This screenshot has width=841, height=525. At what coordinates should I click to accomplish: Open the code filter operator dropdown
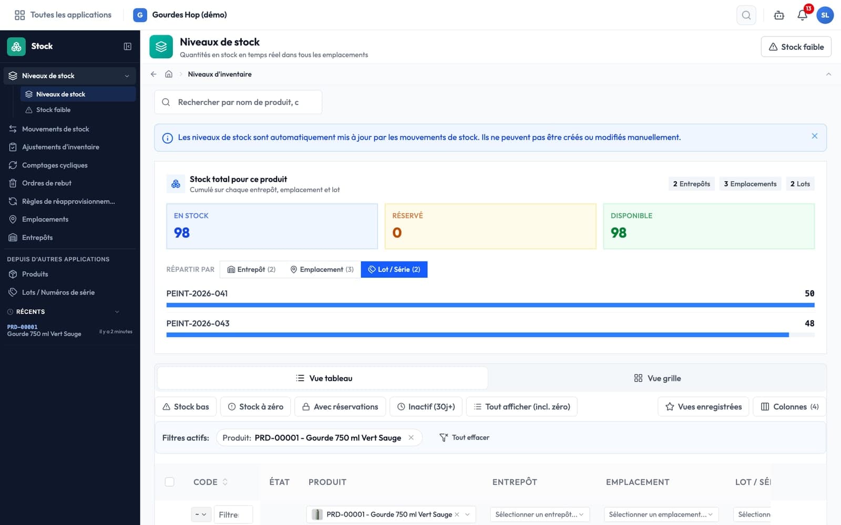tap(201, 514)
